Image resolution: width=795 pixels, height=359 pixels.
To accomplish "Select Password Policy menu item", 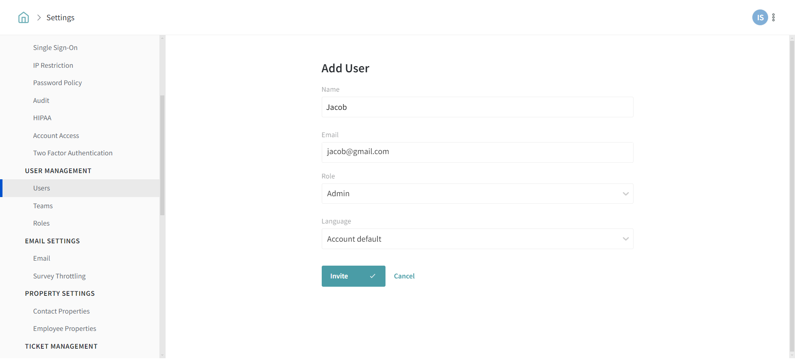I will point(57,83).
